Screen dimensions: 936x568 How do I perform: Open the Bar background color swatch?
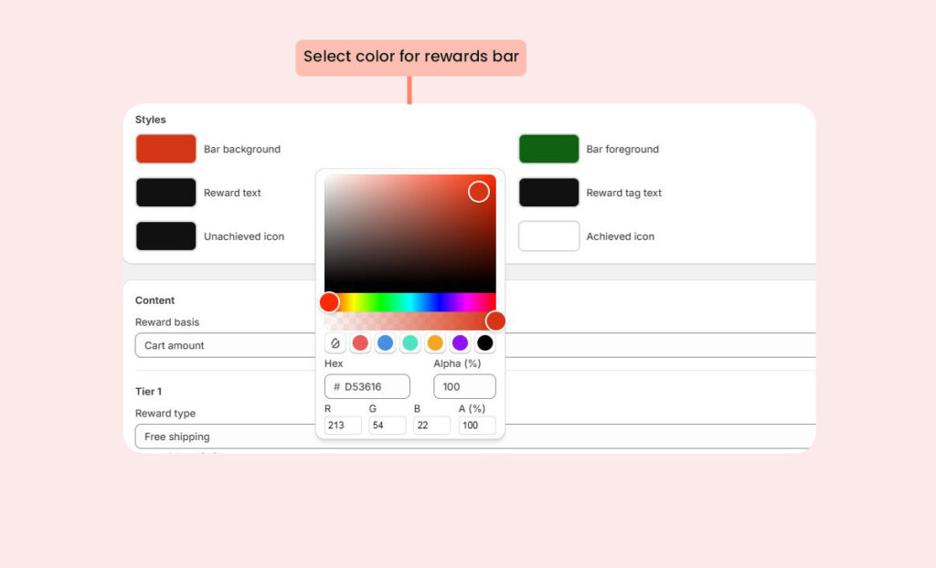coord(166,149)
